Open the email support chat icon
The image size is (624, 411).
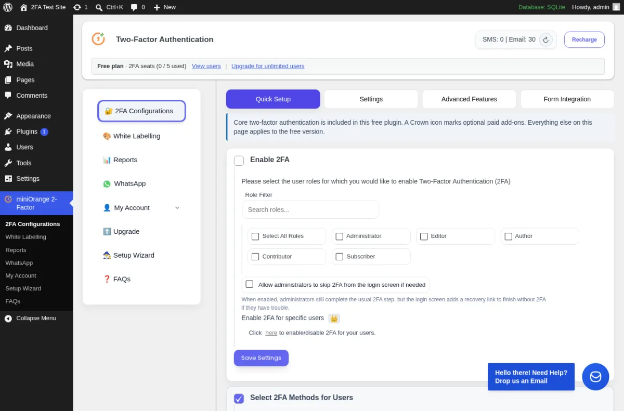595,377
